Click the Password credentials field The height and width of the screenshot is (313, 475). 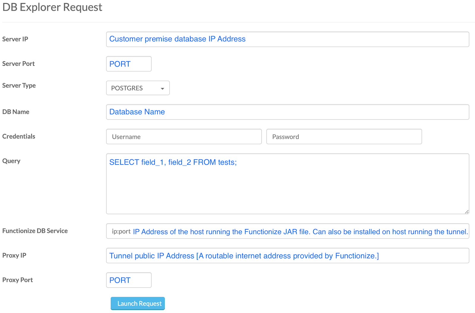tap(344, 136)
